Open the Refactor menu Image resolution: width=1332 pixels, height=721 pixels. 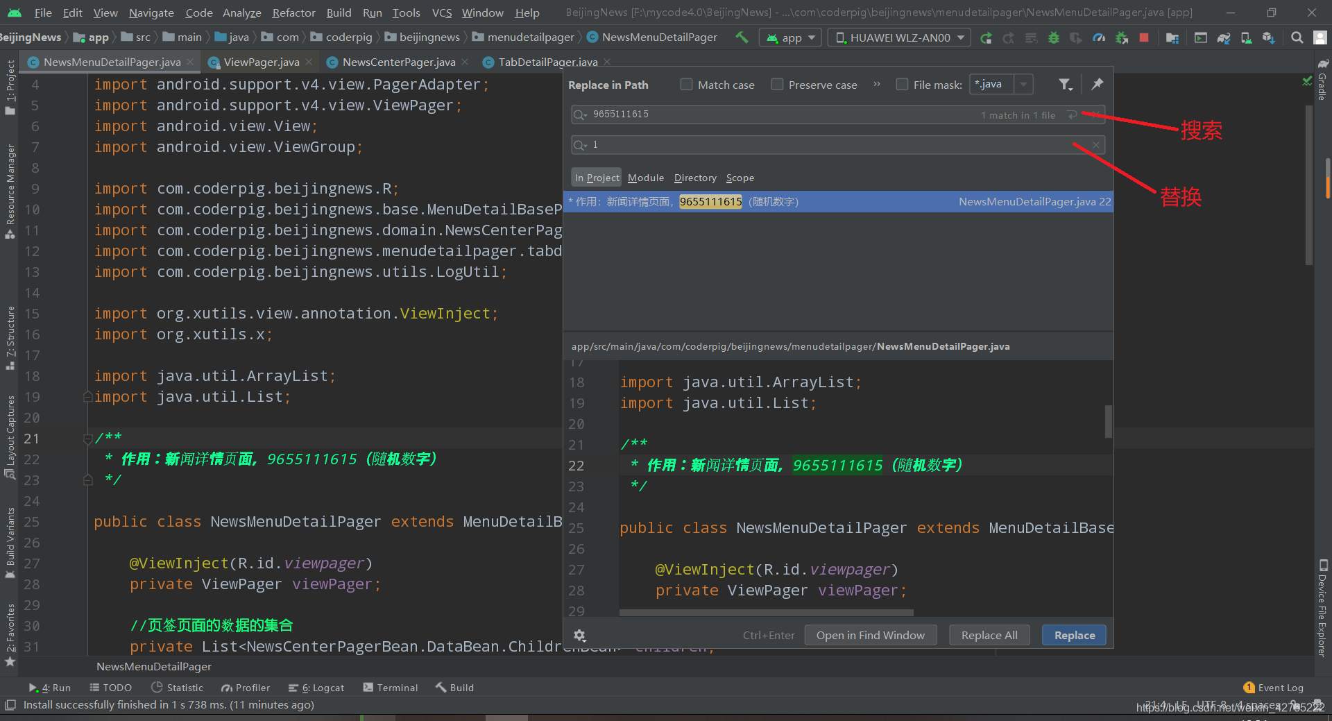pos(293,12)
